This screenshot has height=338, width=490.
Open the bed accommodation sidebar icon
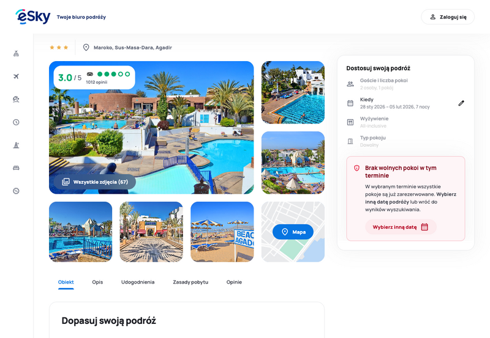click(x=17, y=168)
